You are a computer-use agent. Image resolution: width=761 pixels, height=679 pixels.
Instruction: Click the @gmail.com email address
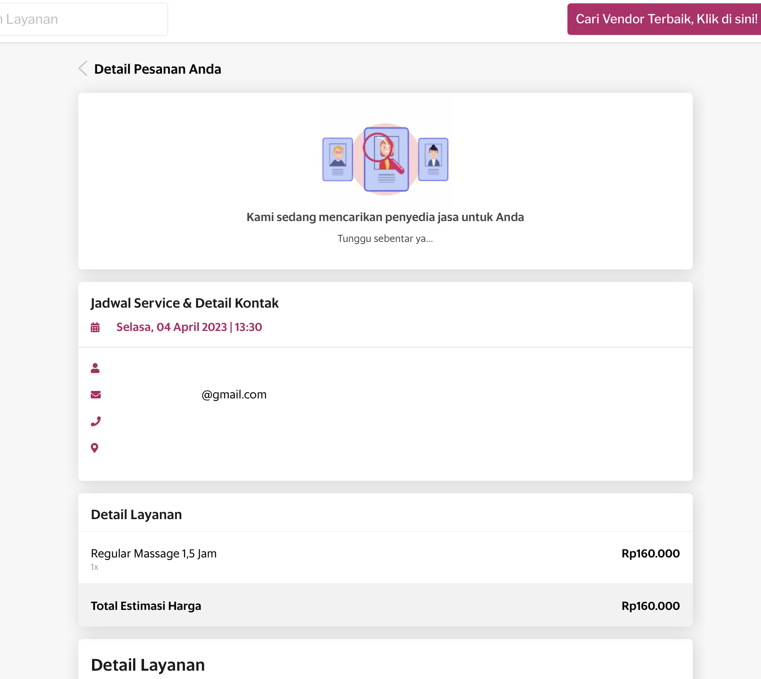click(x=234, y=395)
